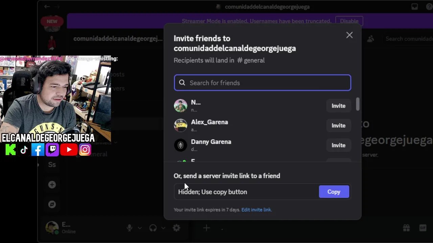Open the gift icon in chat bar
Screen dimensions: 433x243
click(406, 228)
